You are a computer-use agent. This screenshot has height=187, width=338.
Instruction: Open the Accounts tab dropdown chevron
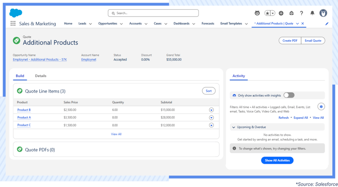pos(146,24)
